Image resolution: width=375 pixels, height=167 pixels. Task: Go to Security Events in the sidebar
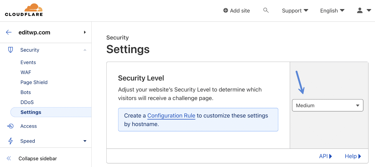28,62
